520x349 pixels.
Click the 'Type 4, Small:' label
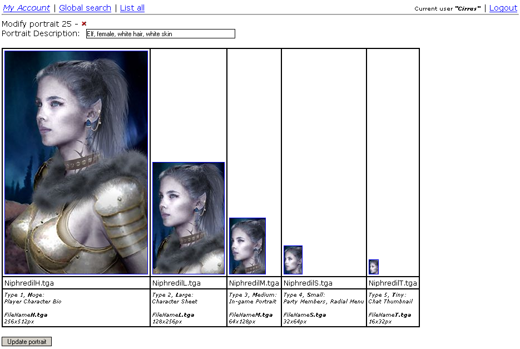click(x=304, y=295)
